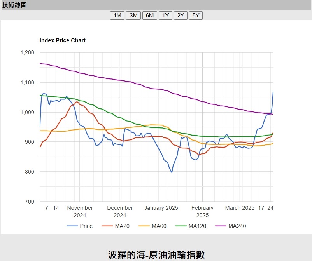Viewport: 312px width, 261px height.
Task: Switch chart range to 3M
Action: click(x=133, y=16)
